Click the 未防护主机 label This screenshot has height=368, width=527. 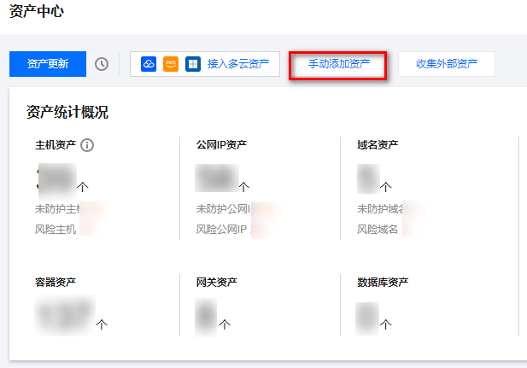(58, 209)
